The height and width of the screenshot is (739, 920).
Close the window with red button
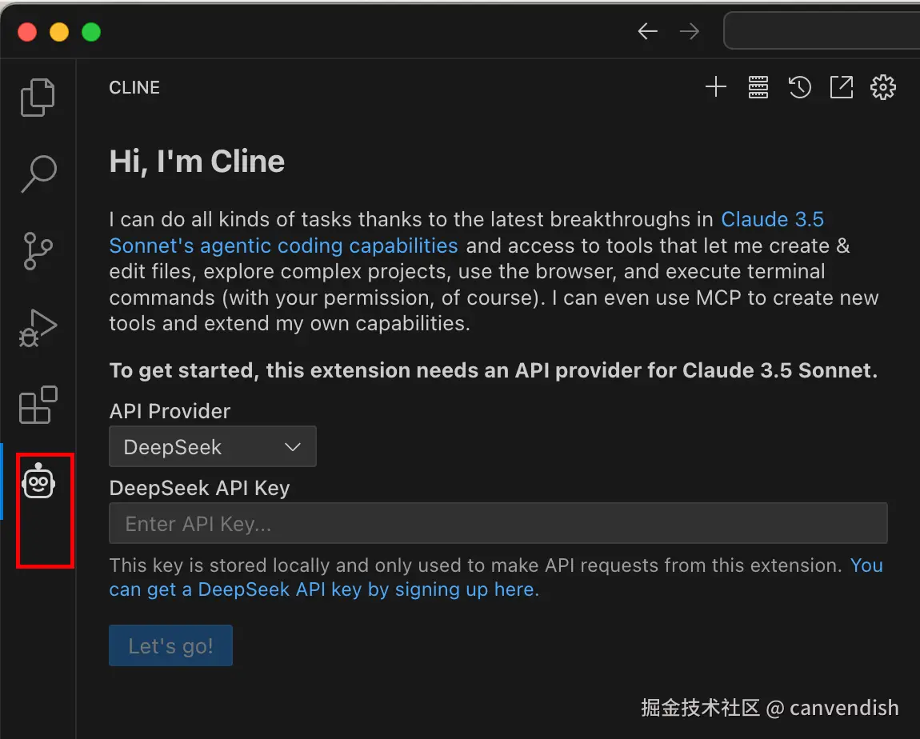[x=27, y=32]
